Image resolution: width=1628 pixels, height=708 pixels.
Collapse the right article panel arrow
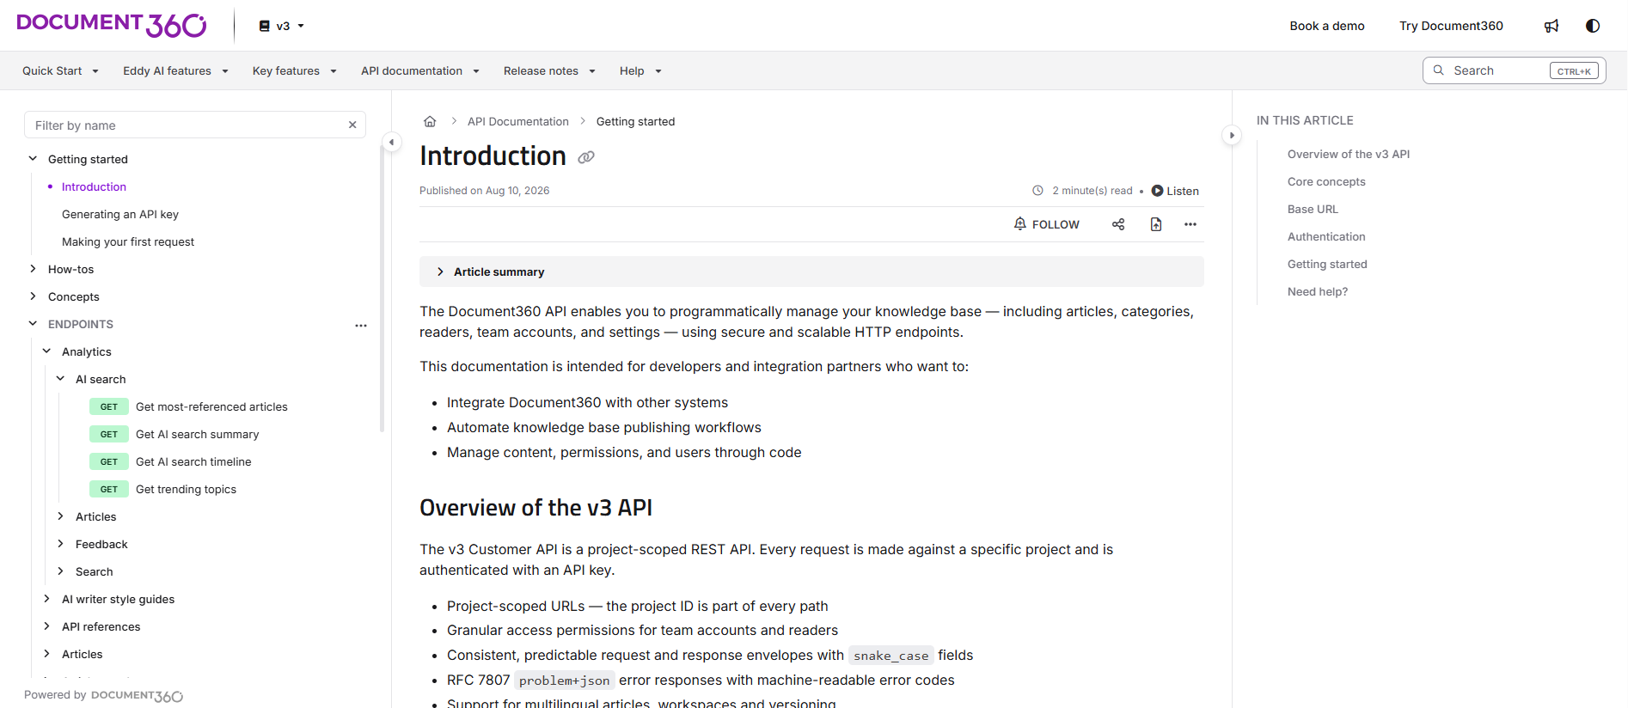pos(1232,135)
